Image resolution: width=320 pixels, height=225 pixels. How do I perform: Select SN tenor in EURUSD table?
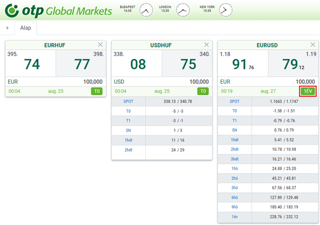pos(235,130)
